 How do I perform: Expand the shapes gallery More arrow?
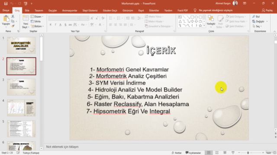204,26
